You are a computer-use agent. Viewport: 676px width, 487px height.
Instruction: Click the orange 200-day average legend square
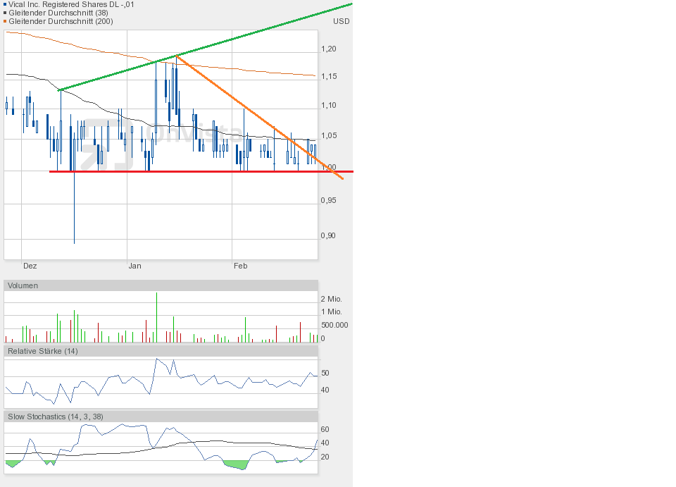pos(6,21)
